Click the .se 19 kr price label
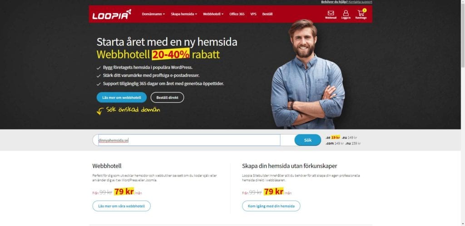 point(333,138)
